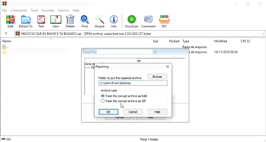Viewport: 266px width, 142px height.
Task: Click the disk icon in status bar
Action: (x=4, y=139)
